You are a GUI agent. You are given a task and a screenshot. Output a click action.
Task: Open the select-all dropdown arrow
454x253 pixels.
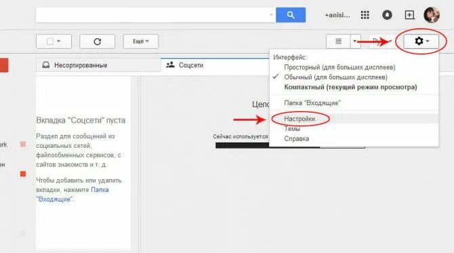click(59, 41)
